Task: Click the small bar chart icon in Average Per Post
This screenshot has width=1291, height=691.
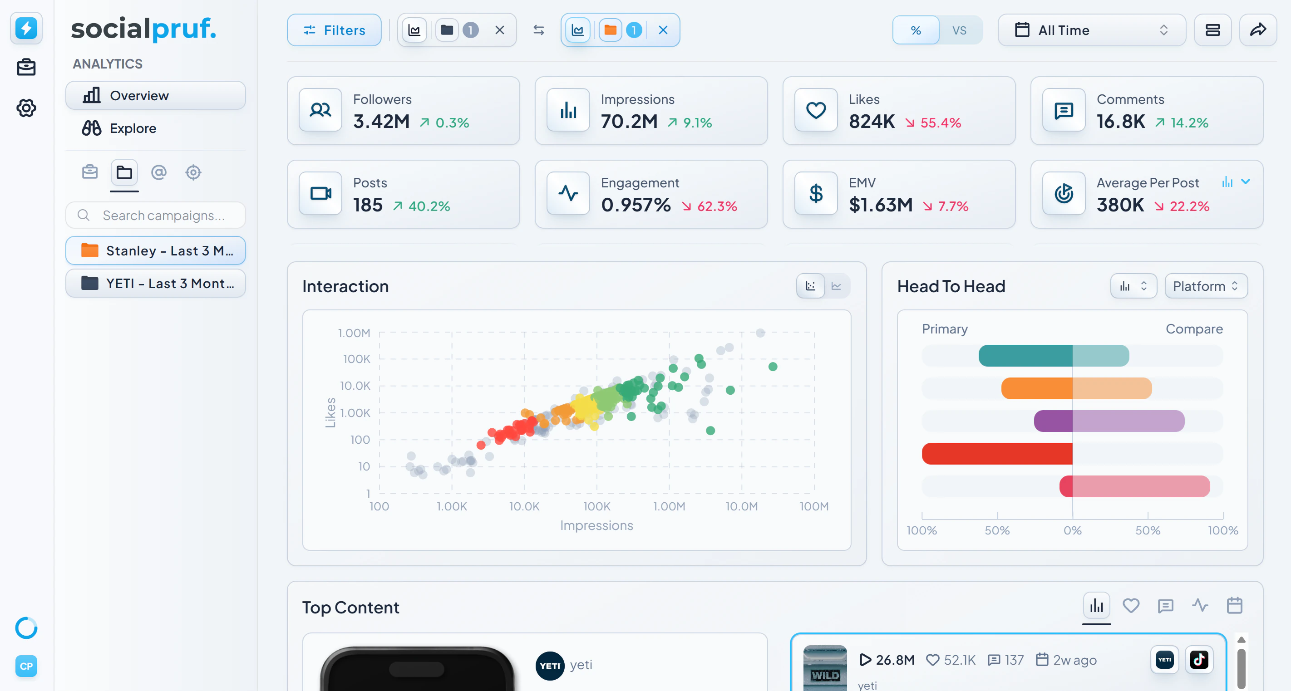Action: tap(1227, 182)
